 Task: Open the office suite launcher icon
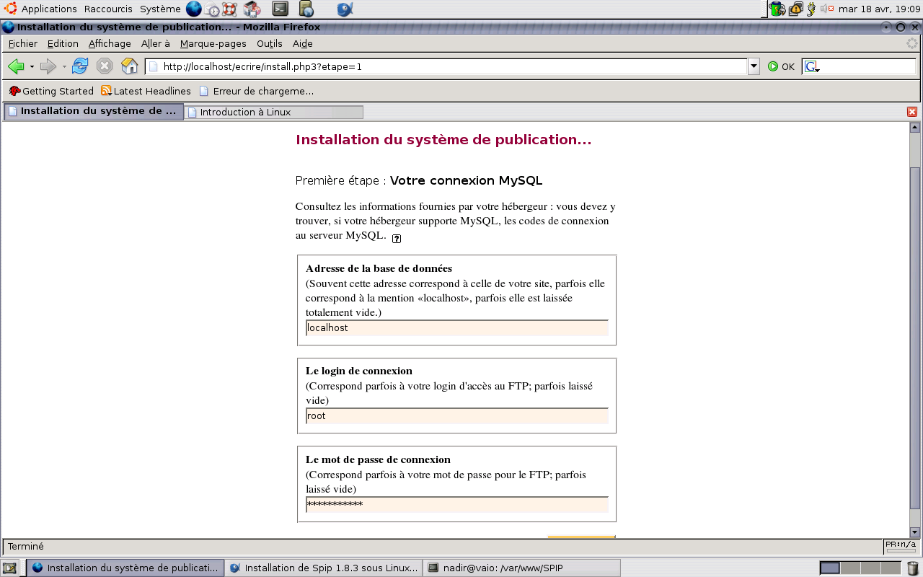click(x=252, y=9)
